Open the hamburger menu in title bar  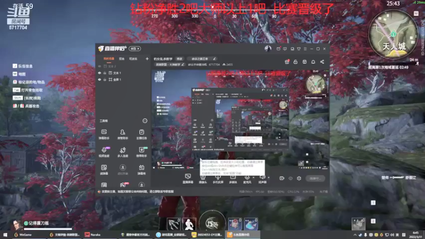(305, 49)
